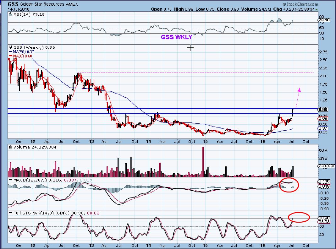Click the 15 year label under the stochastic panel
This screenshot has width=336, height=249.
coord(205,245)
